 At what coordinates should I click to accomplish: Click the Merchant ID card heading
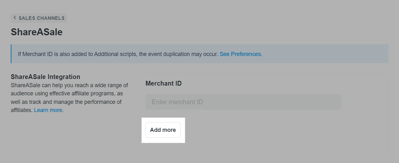coord(163,83)
